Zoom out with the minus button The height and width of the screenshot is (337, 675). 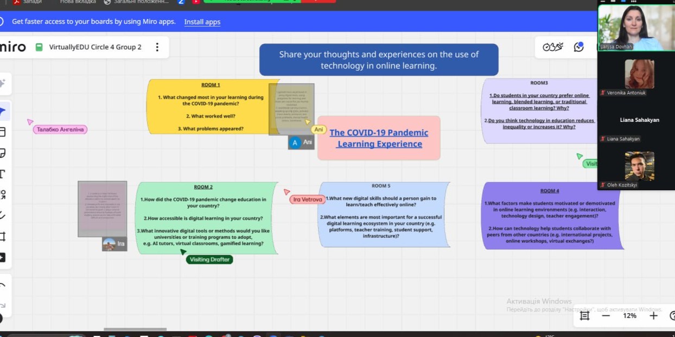[606, 316]
